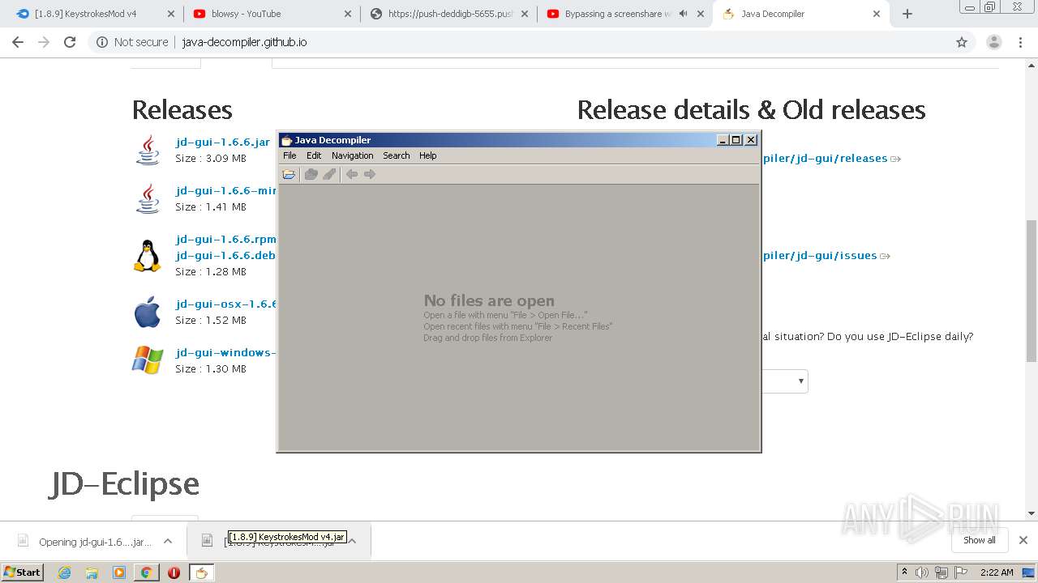
Task: Open the Search menu in Java Decompiler
Action: [397, 155]
